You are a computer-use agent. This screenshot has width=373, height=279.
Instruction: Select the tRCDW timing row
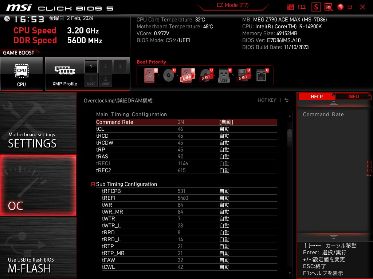point(186,143)
